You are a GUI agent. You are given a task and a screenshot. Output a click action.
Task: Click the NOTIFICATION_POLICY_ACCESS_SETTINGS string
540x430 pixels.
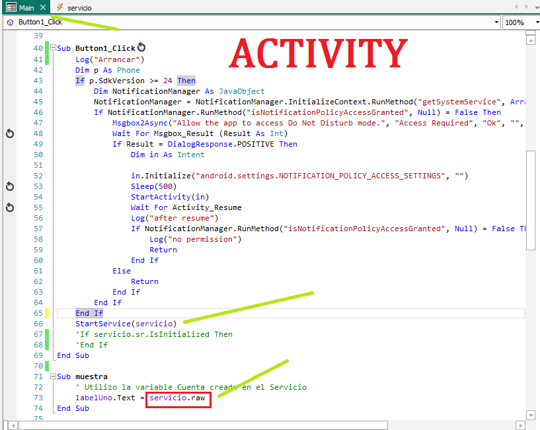(x=321, y=176)
